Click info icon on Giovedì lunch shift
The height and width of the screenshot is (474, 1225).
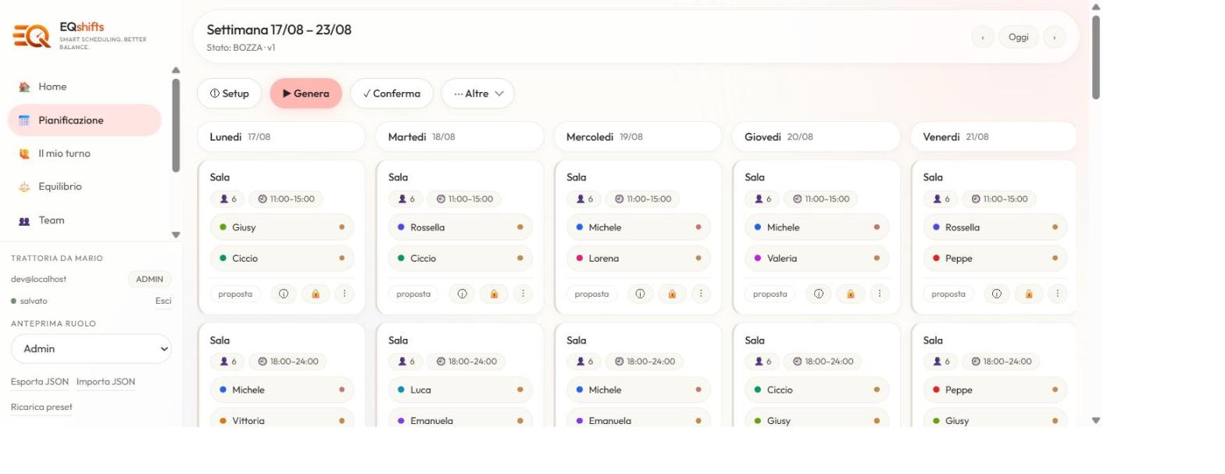pos(819,294)
